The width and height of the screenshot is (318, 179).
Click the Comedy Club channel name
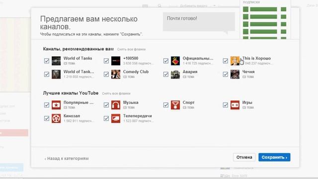click(x=136, y=72)
